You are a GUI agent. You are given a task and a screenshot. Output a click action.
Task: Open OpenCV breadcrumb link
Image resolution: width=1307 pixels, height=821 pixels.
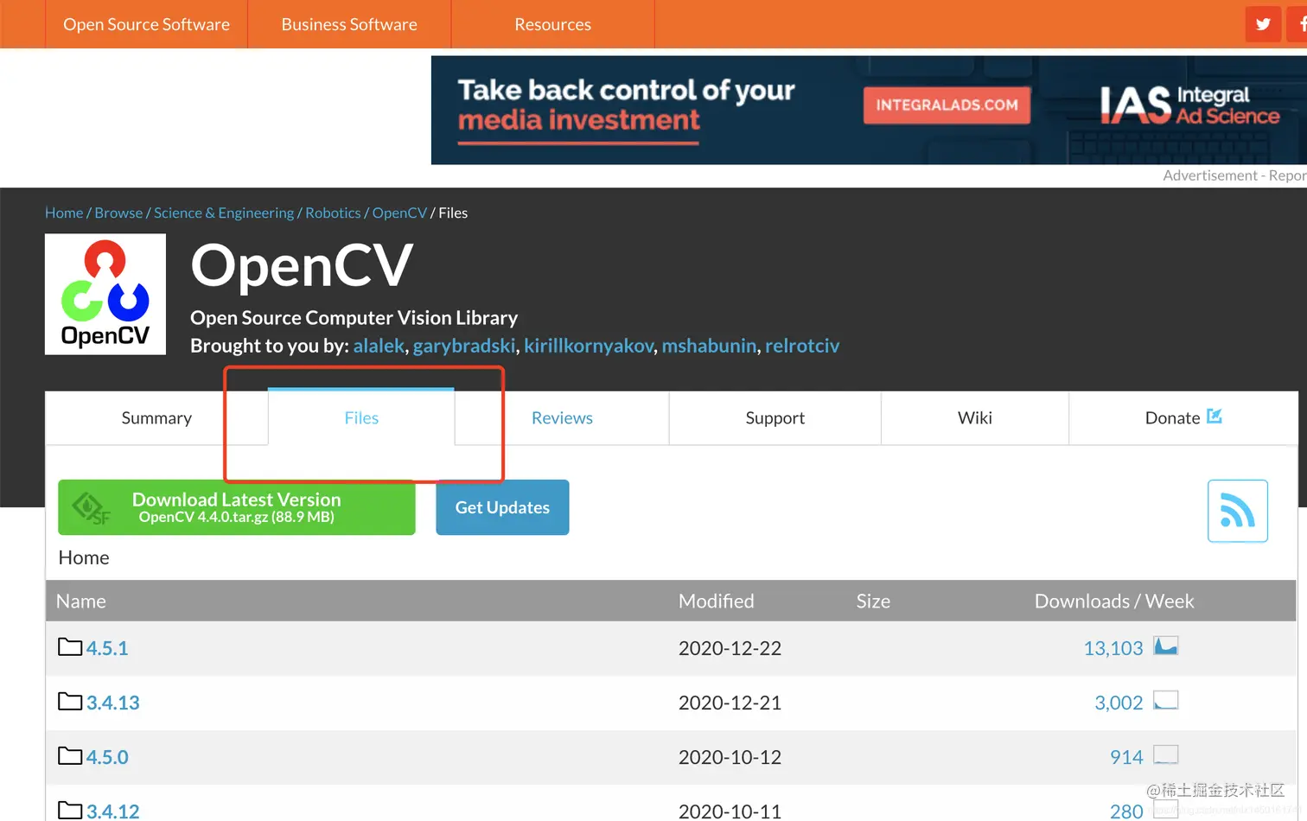pos(399,213)
